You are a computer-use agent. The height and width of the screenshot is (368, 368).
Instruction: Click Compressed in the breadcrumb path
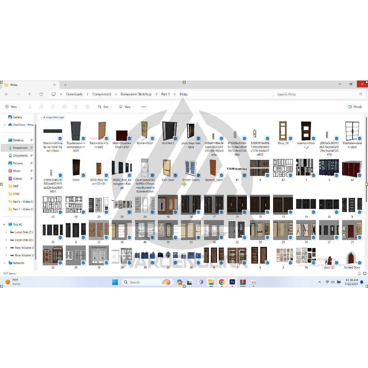pos(102,94)
